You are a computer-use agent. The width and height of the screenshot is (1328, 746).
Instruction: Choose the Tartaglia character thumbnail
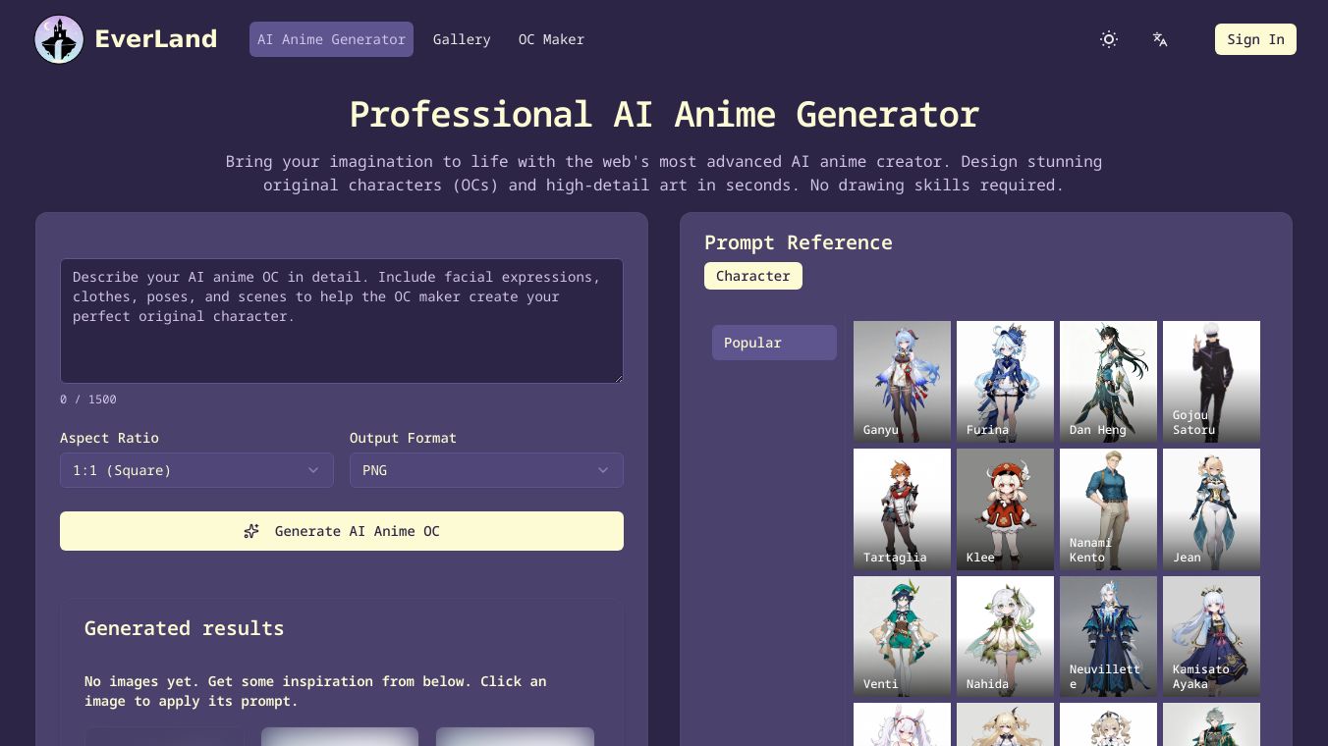902,509
